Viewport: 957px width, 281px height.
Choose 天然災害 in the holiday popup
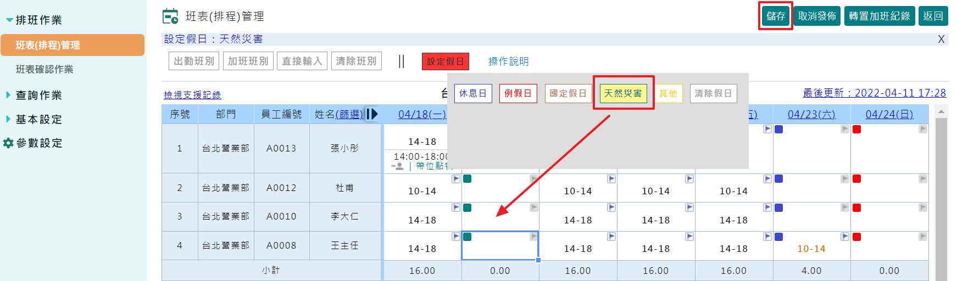tap(624, 93)
